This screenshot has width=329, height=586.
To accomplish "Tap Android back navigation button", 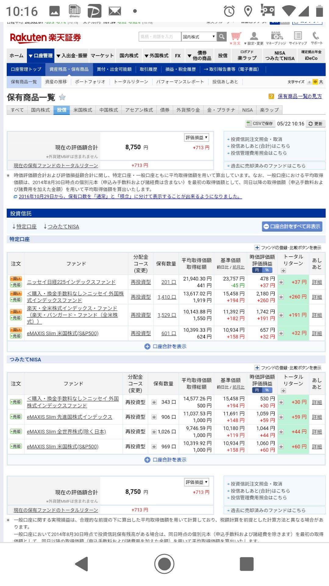I will point(82,564).
